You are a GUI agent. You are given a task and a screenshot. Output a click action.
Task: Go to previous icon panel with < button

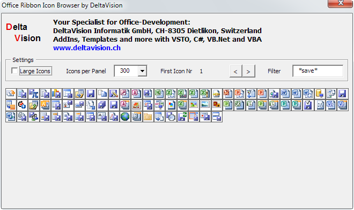(235, 71)
